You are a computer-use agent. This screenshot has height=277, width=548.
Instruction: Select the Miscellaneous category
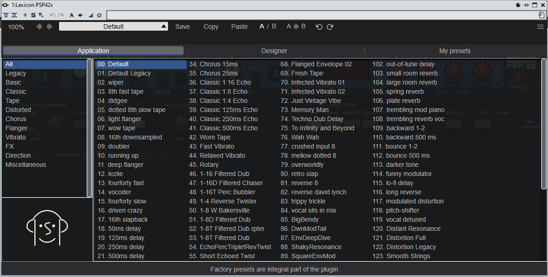(44, 165)
